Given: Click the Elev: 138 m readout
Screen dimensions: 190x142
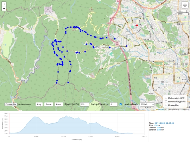Looking at the screenshot, I should click(x=154, y=125).
